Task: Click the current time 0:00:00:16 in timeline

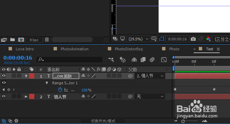Action: click(18, 58)
